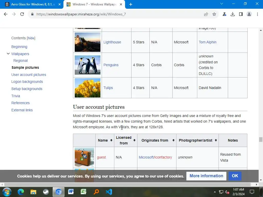
Task: Open the Chrome Labs flask icon
Action: click(224, 14)
